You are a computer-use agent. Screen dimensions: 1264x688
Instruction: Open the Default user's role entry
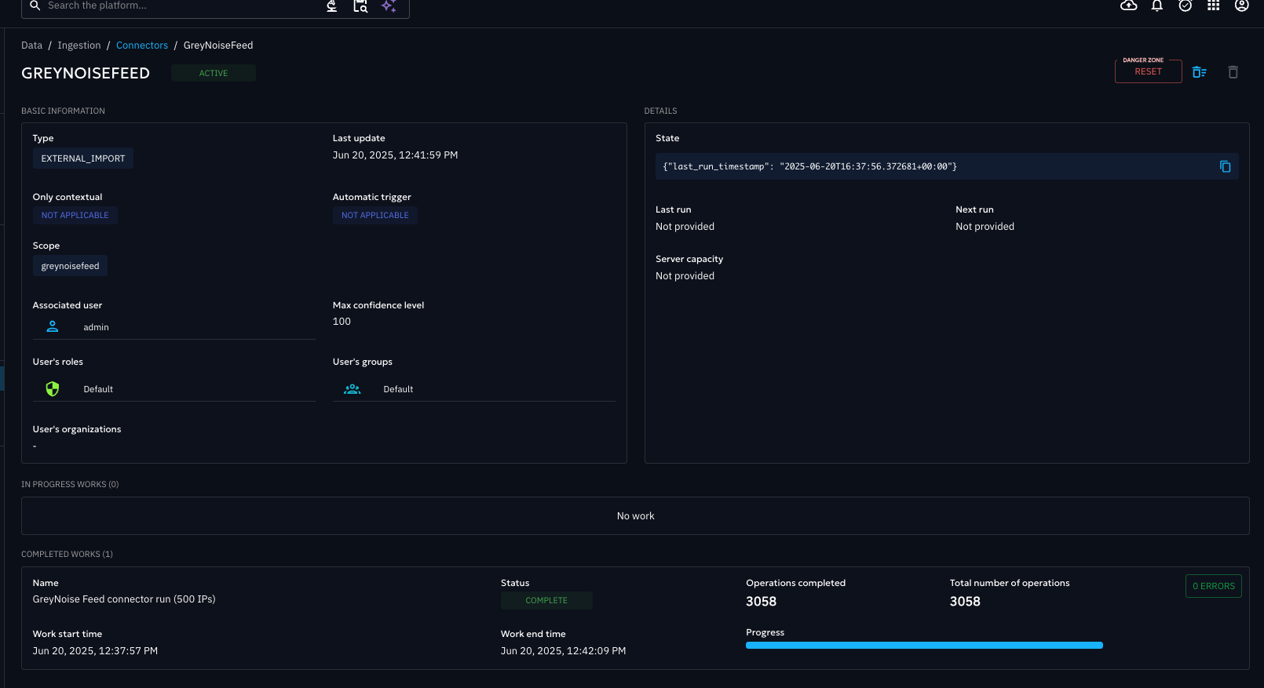pyautogui.click(x=174, y=389)
